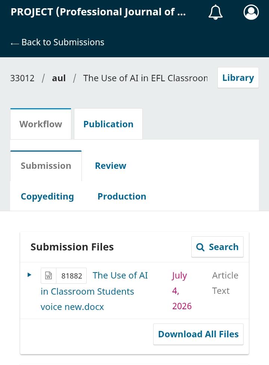Select the Submission stage tab
Screen dimensions: 269x365
pos(46,166)
